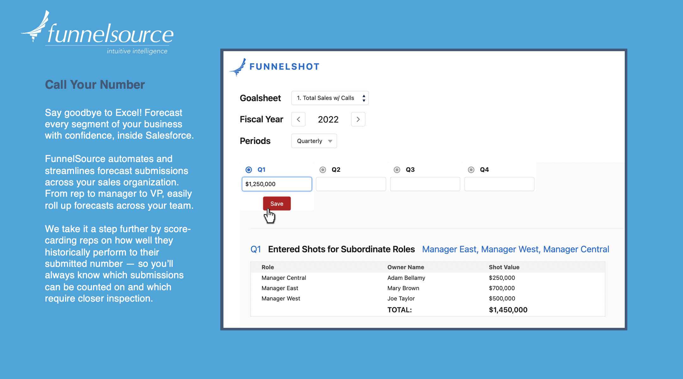683x379 pixels.
Task: Click owner name Joe Taylor
Action: pyautogui.click(x=401, y=299)
